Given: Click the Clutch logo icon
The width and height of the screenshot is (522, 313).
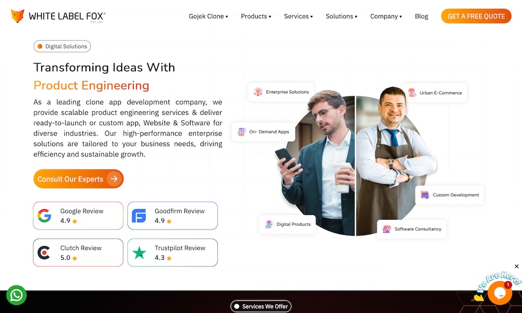Looking at the screenshot, I should tap(44, 252).
